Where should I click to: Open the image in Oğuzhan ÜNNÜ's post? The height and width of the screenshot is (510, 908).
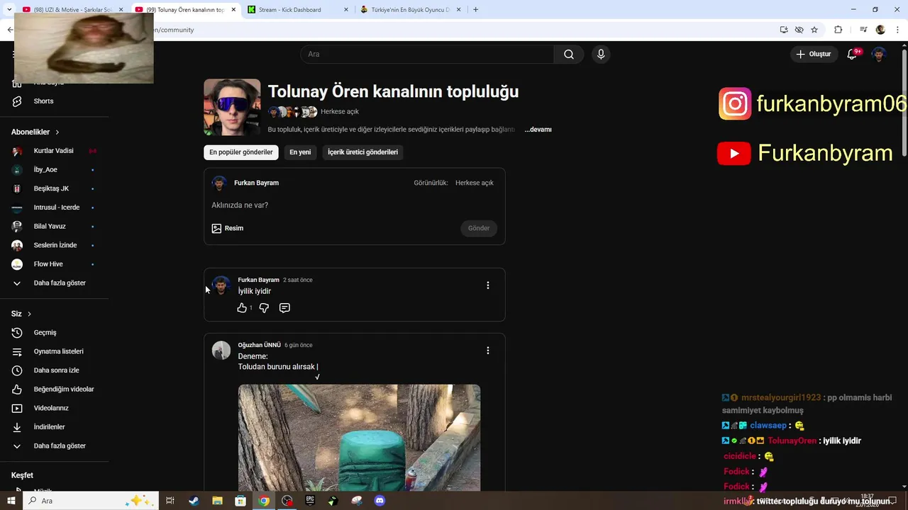pyautogui.click(x=359, y=438)
